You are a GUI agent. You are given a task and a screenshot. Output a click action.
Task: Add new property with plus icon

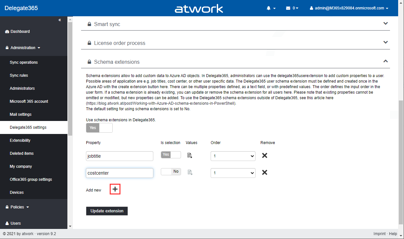coord(115,189)
